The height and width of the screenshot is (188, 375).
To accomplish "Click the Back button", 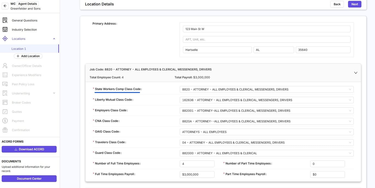I will (337, 4).
